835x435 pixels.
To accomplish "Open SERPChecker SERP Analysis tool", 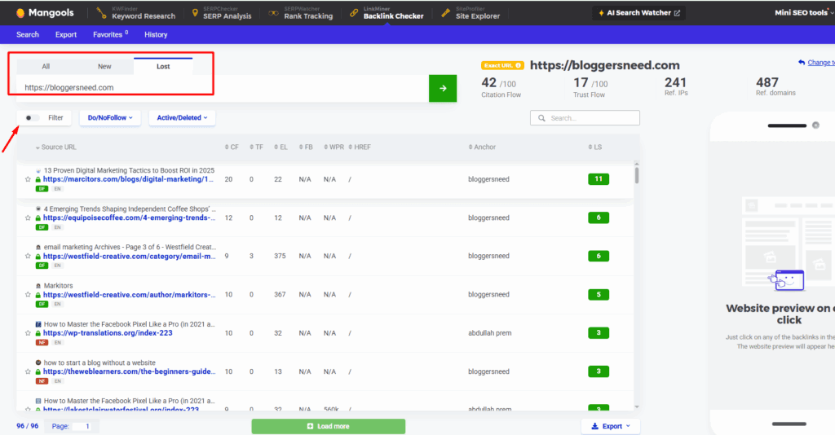I will point(221,13).
